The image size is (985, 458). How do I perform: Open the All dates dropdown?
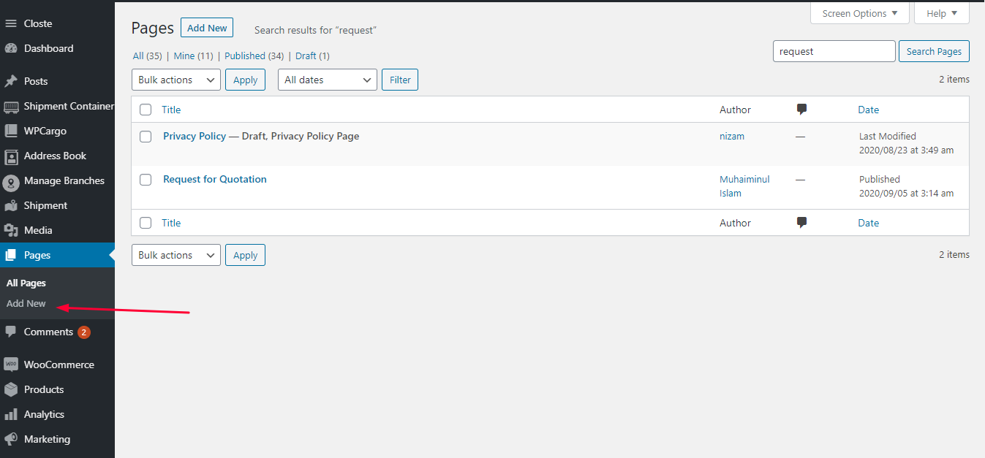pyautogui.click(x=328, y=80)
